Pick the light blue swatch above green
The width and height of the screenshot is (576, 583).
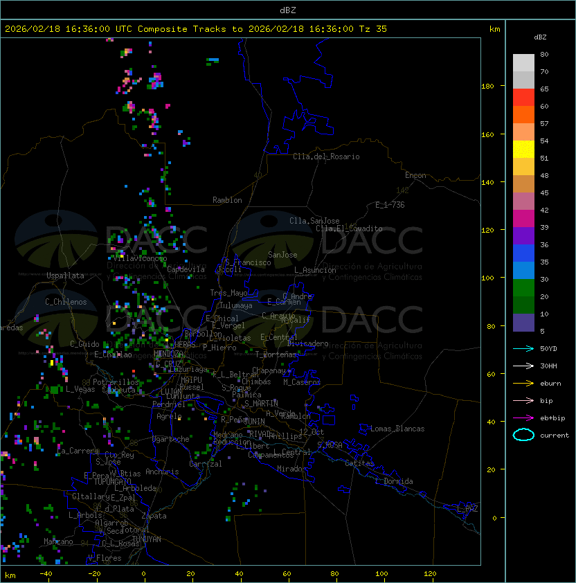523,270
